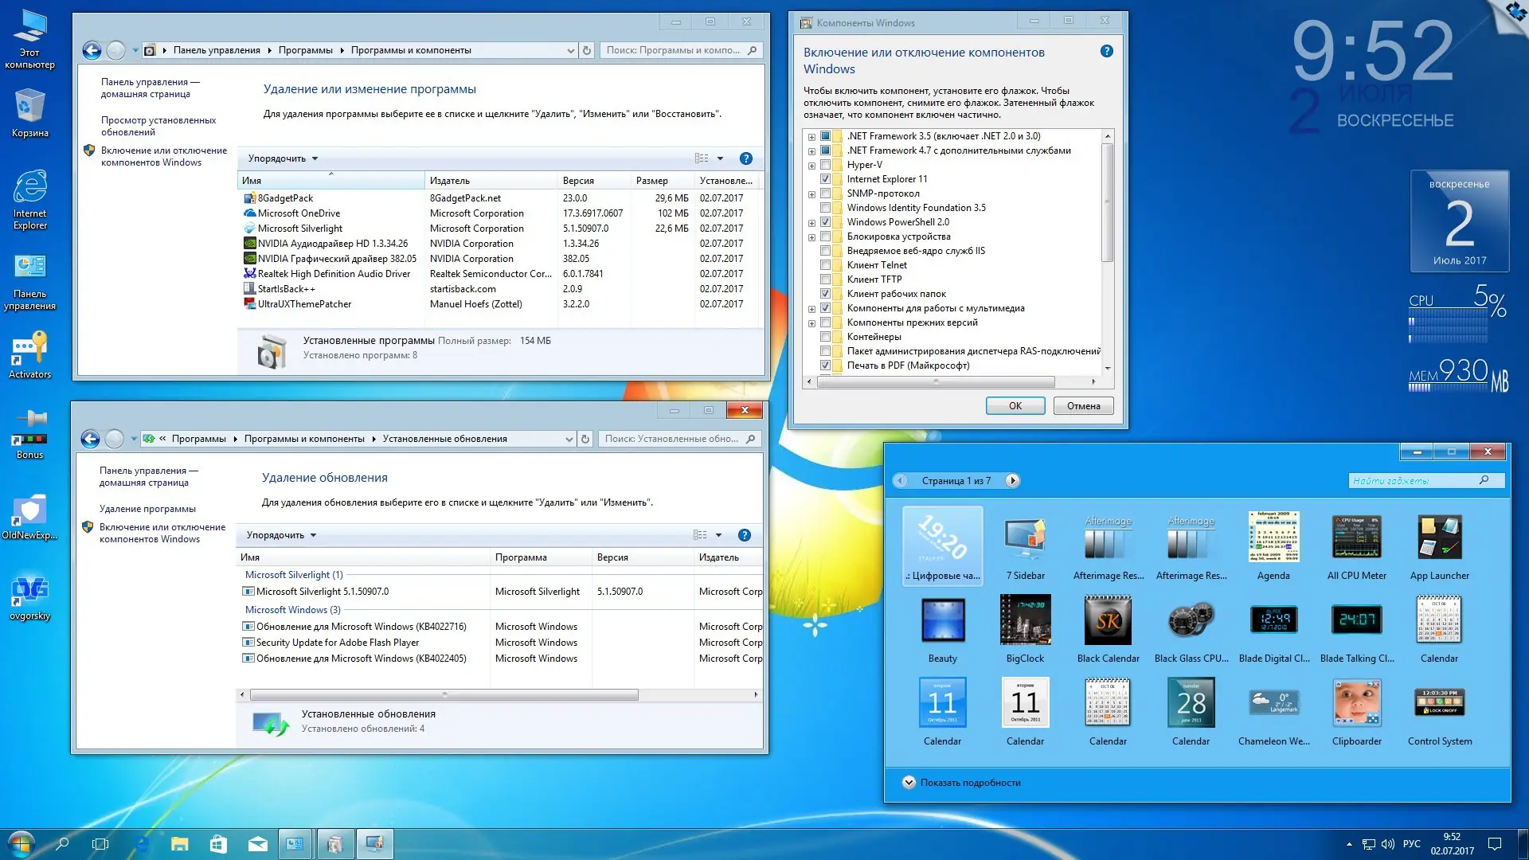Enable the Hyper-V checkbox

pyautogui.click(x=826, y=165)
